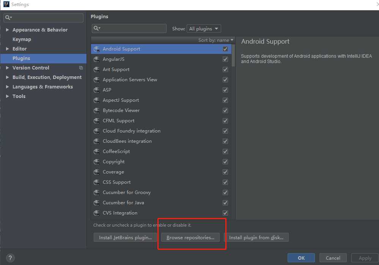This screenshot has height=265, width=379.
Task: Confirm settings with OK button
Action: click(x=301, y=258)
